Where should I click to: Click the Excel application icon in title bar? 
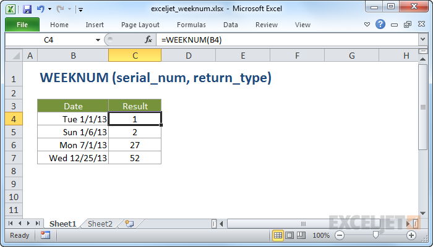point(11,9)
